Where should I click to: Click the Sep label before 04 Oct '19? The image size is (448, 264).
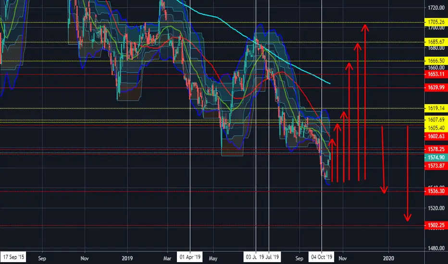(299, 258)
